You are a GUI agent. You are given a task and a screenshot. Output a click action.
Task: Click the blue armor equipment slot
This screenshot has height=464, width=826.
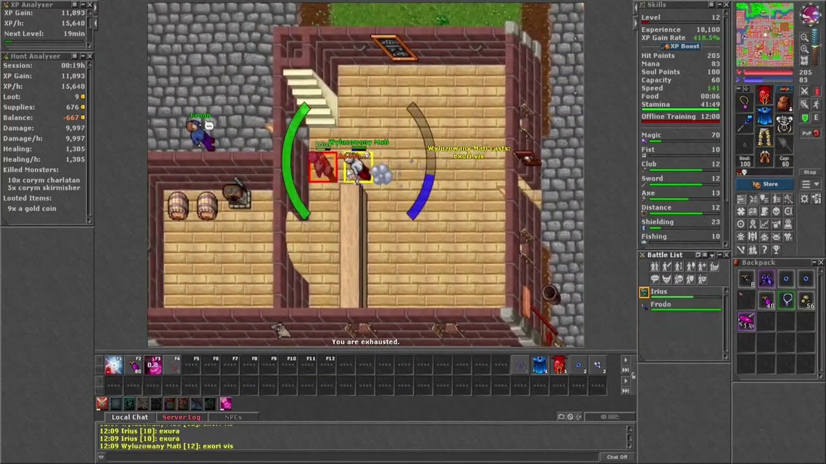click(765, 117)
